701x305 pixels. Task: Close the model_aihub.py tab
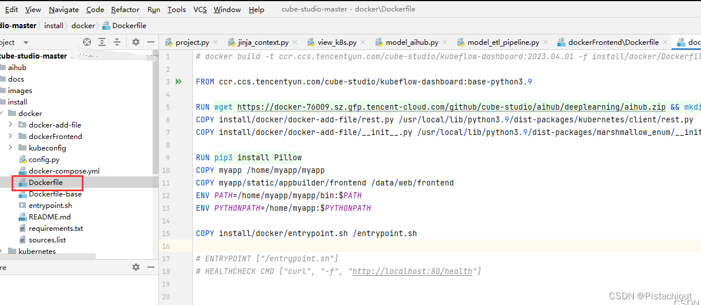coord(445,43)
